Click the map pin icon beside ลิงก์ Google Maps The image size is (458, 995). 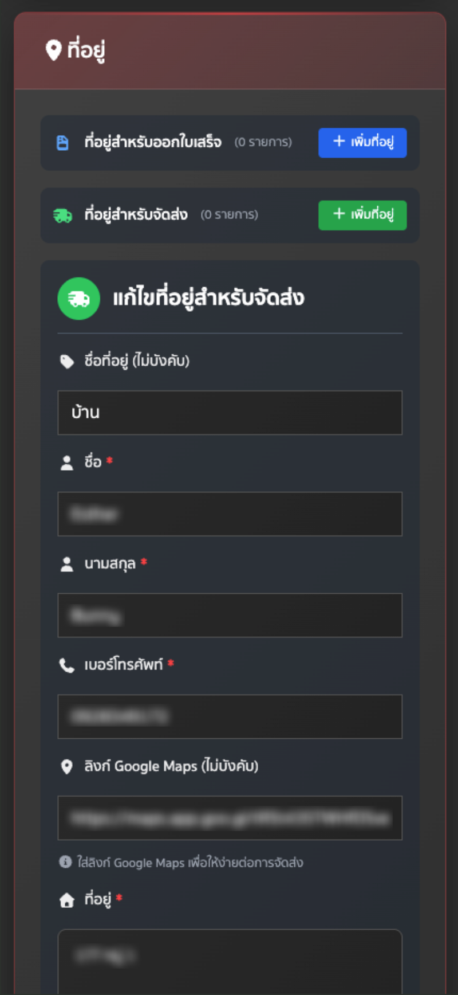(67, 767)
